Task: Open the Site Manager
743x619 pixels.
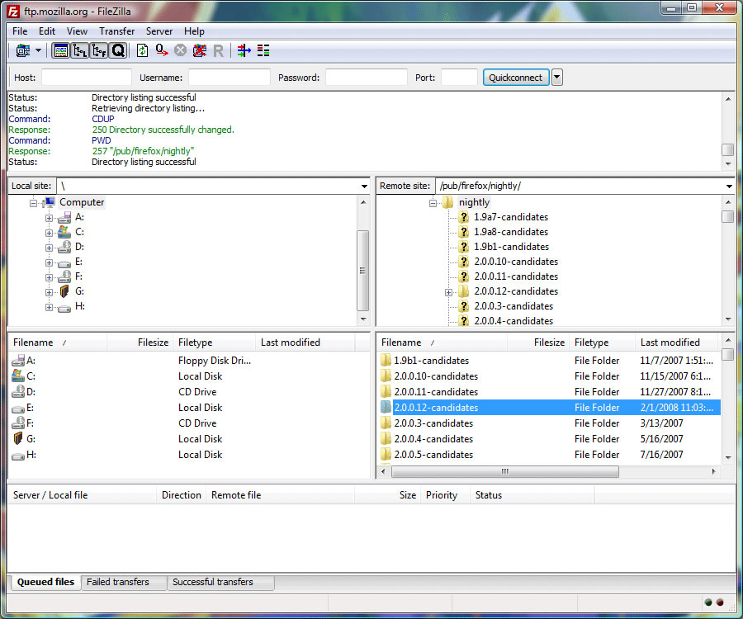Action: click(x=23, y=50)
